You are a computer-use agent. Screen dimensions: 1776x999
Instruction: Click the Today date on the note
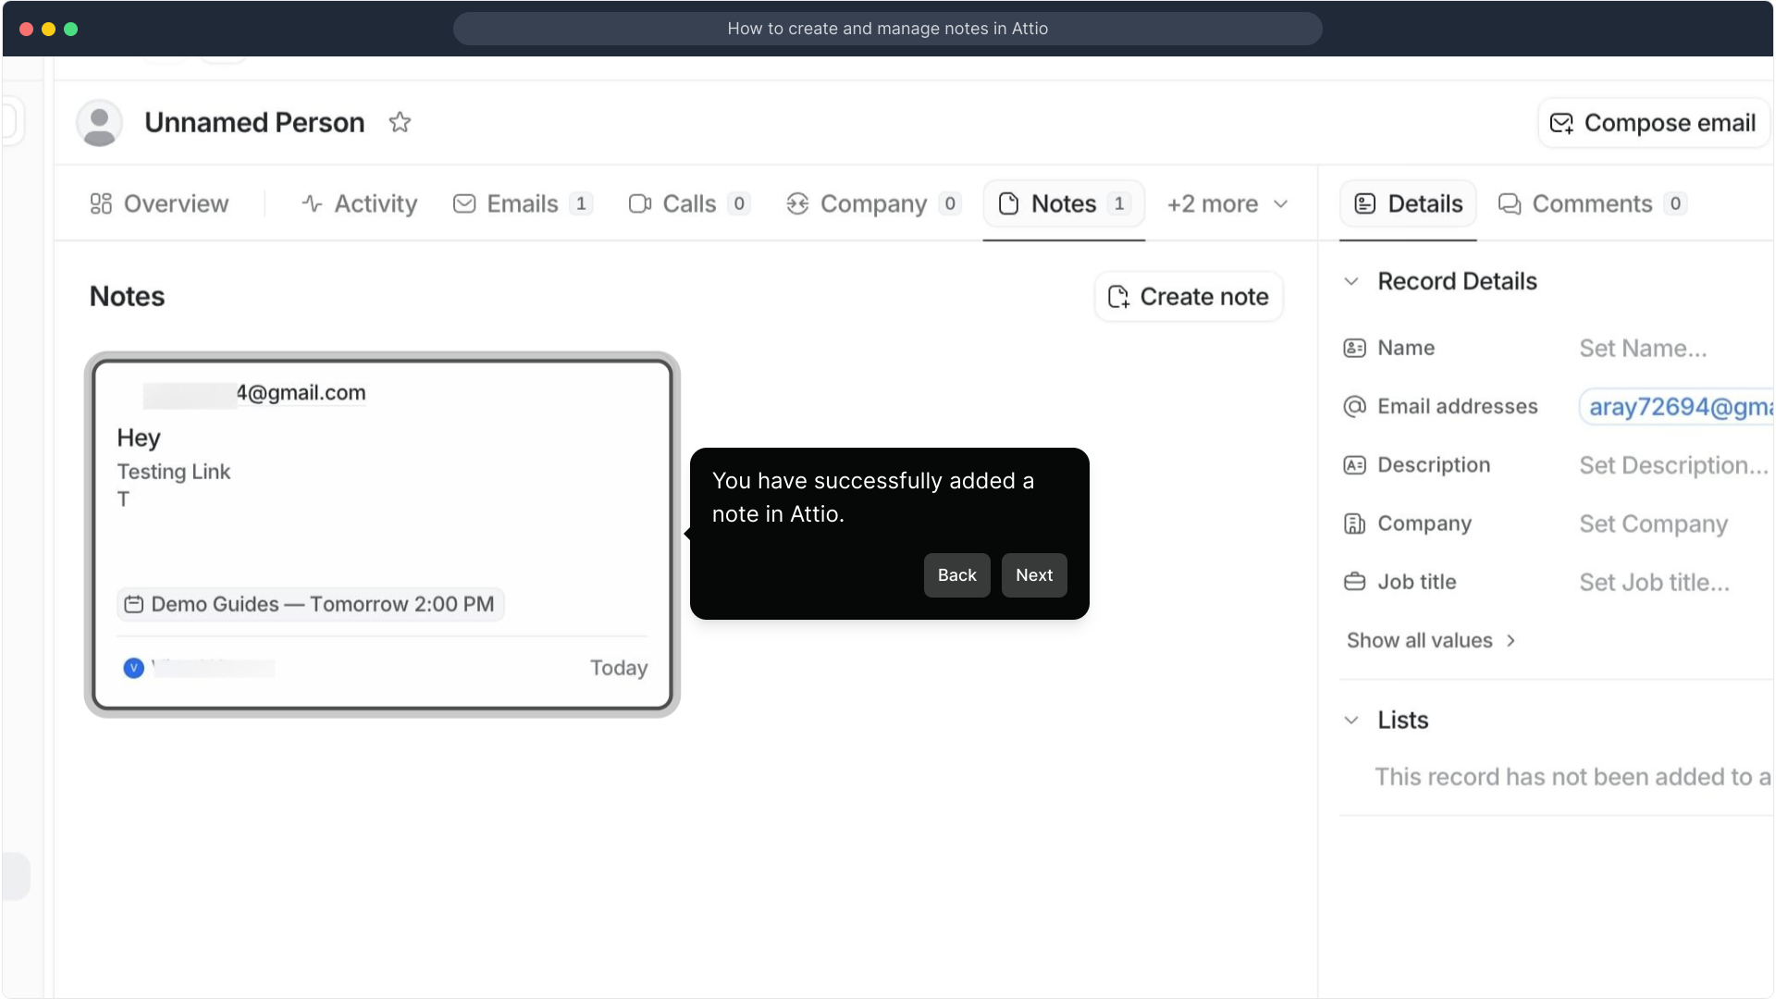click(619, 668)
